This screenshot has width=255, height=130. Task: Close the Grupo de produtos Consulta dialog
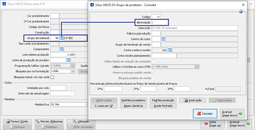pyautogui.click(x=243, y=5)
